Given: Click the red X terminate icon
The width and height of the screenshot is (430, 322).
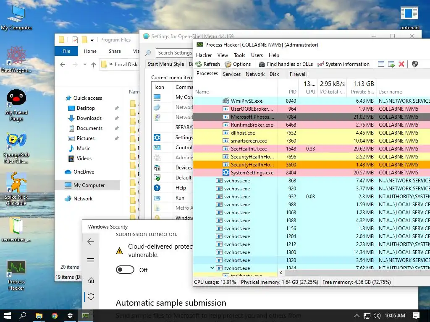Looking at the screenshot, I should (401, 64).
